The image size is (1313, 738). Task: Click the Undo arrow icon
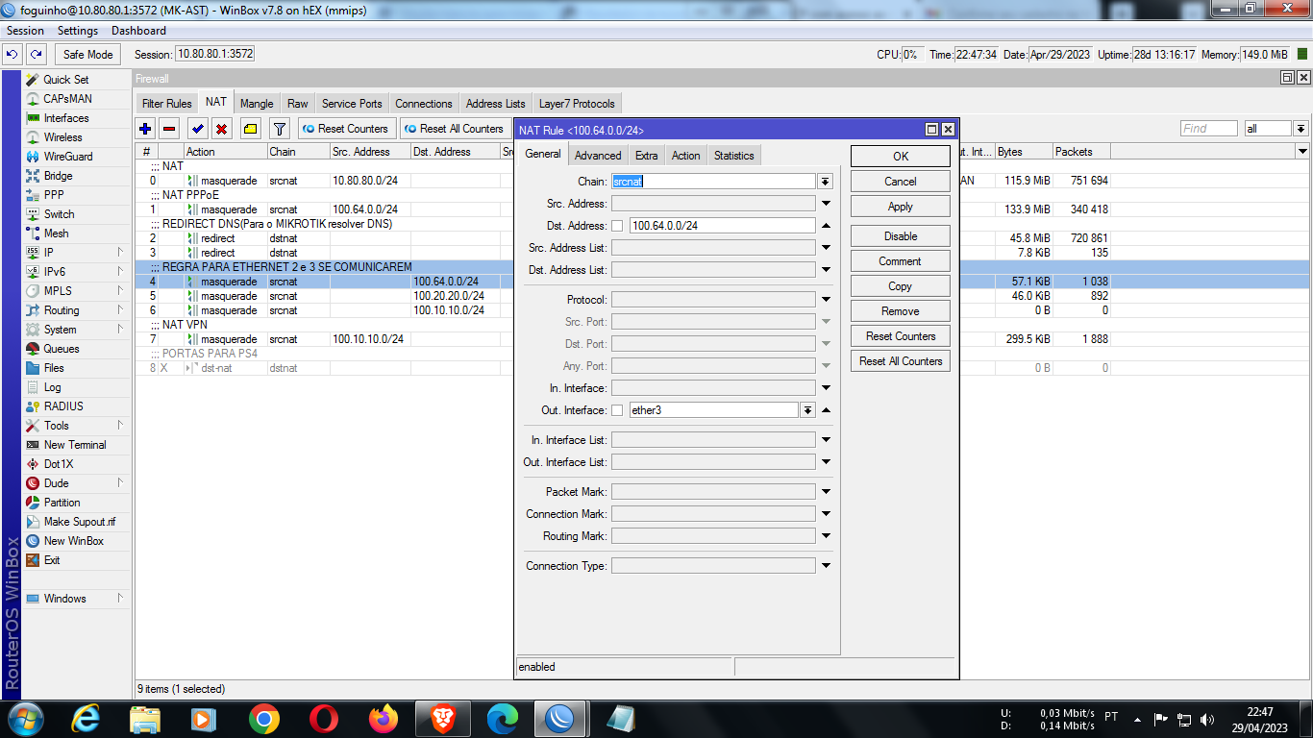(x=13, y=55)
